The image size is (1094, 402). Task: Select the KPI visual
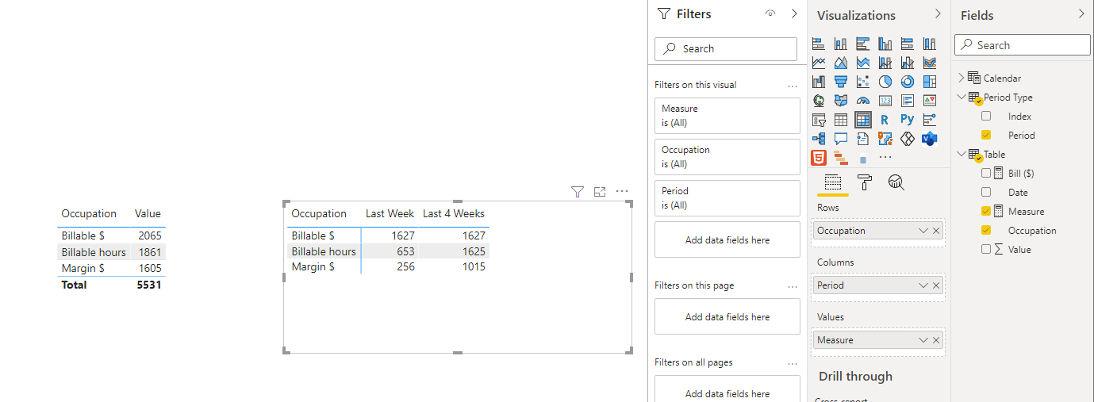pos(930,101)
